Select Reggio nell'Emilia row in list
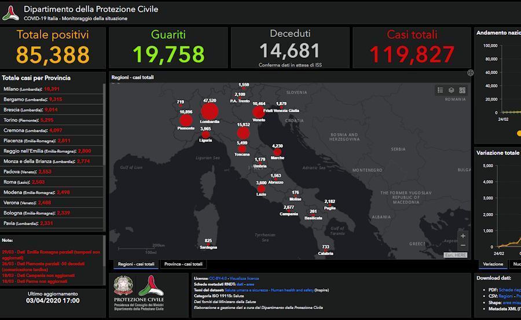This screenshot has width=521, height=320. click(x=52, y=151)
